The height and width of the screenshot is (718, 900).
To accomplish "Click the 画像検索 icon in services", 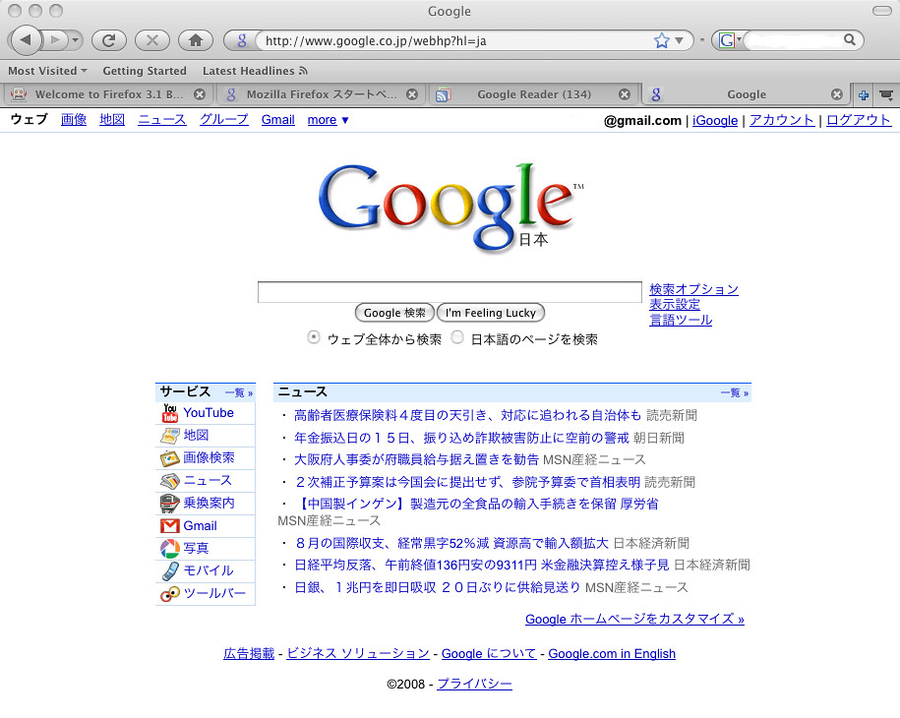I will point(170,458).
